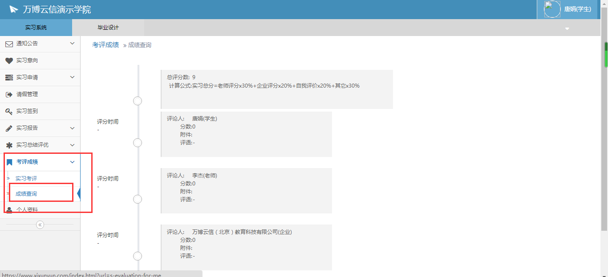Switch to the 毕业设计 tab
The width and height of the screenshot is (608, 277).
click(x=108, y=28)
